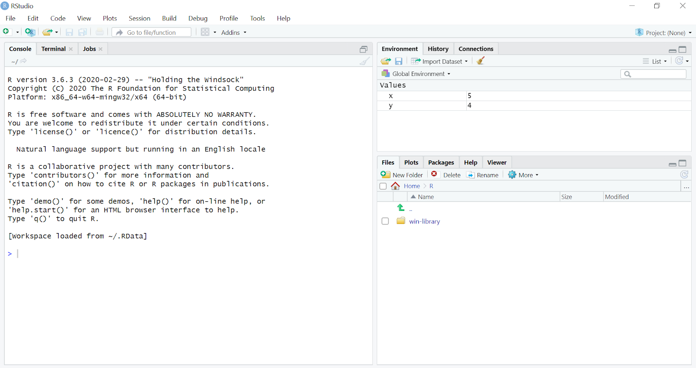Image resolution: width=696 pixels, height=368 pixels.
Task: Open the Debug menu
Action: pyautogui.click(x=198, y=18)
